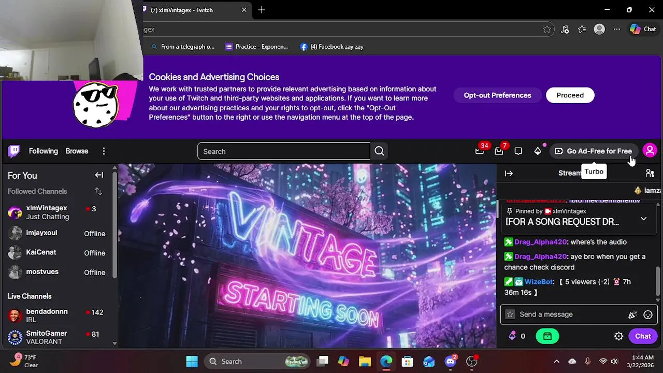Open the Browse menu item
The width and height of the screenshot is (663, 373).
pos(77,151)
